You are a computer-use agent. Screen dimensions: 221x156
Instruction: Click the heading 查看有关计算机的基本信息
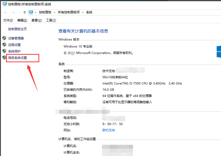83,31
